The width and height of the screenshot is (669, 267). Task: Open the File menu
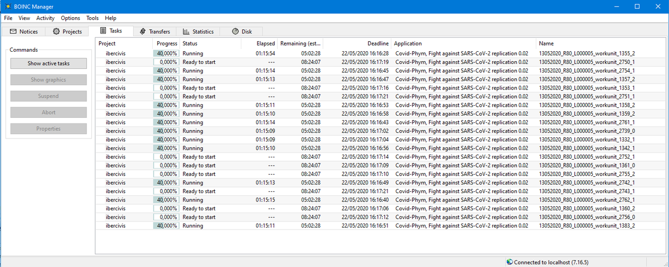(x=8, y=18)
